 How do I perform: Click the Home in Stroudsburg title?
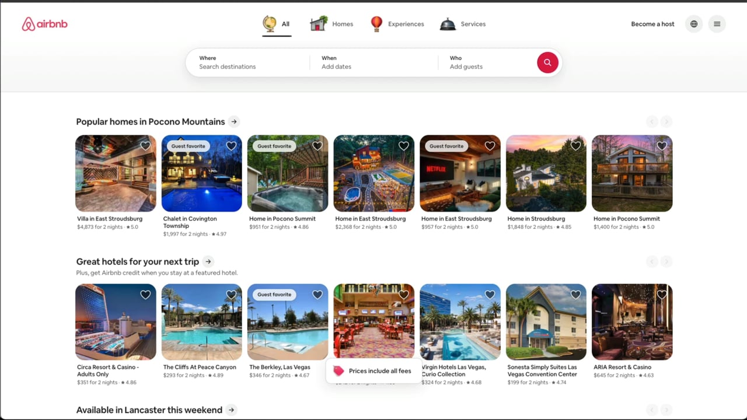click(x=536, y=219)
